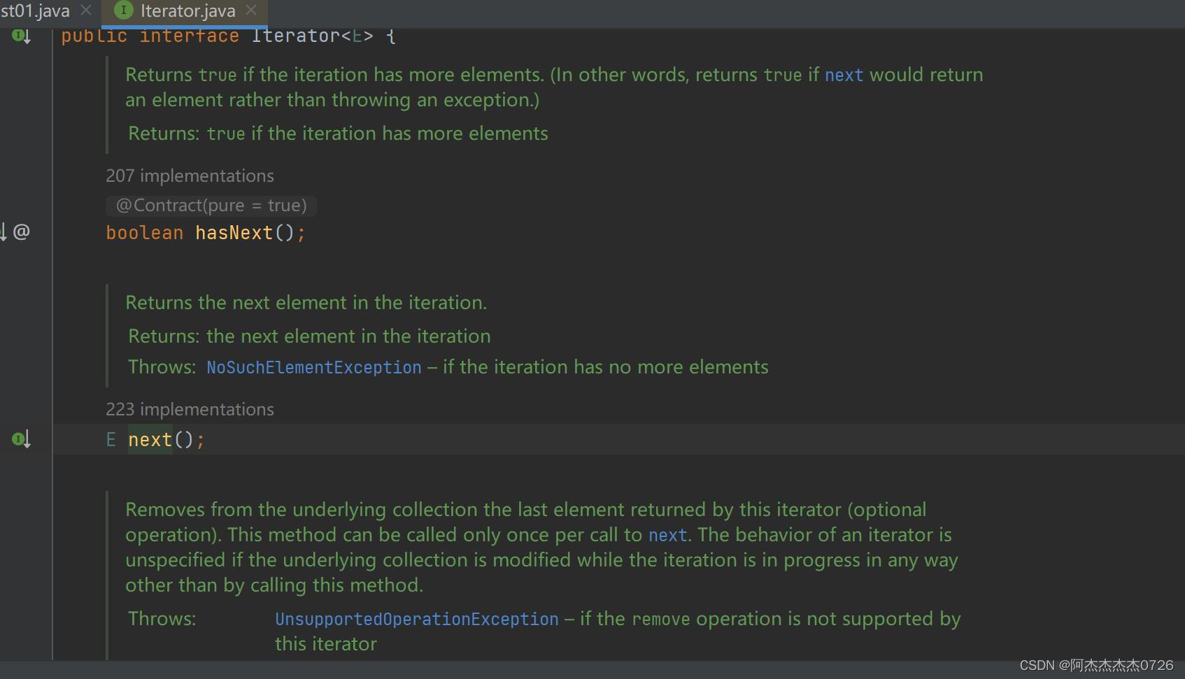Open UnsupportedOperationException from the Throws documentation

coord(416,618)
